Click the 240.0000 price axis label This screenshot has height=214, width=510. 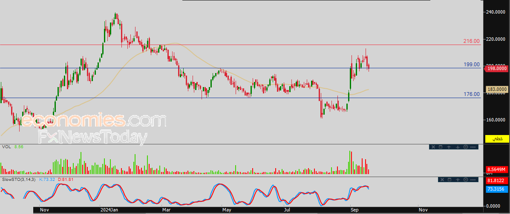496,12
